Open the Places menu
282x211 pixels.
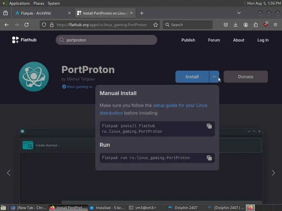coord(39,3)
